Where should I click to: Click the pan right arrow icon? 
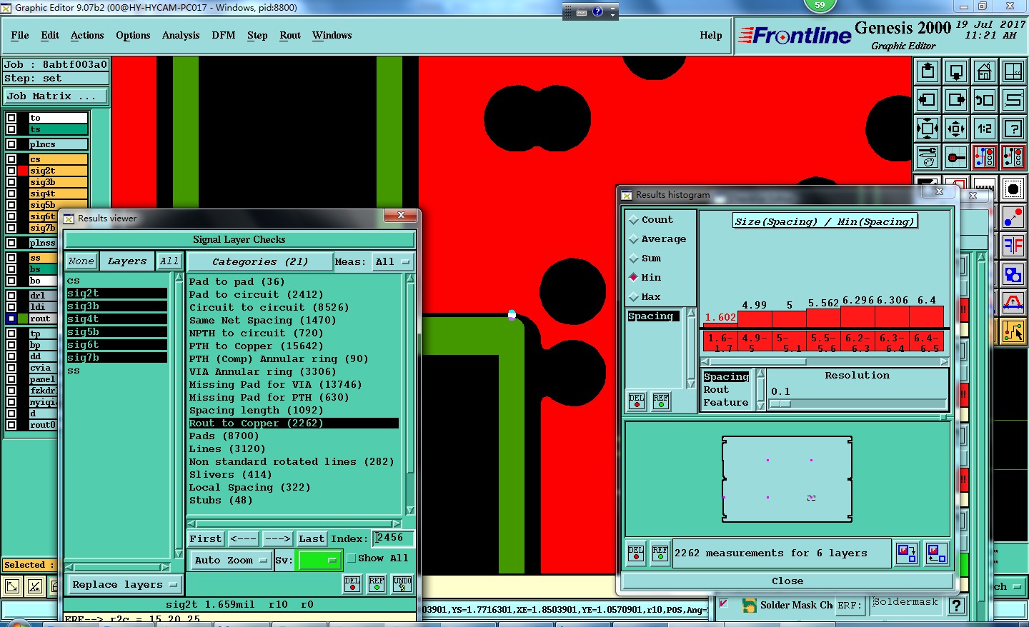pos(956,100)
